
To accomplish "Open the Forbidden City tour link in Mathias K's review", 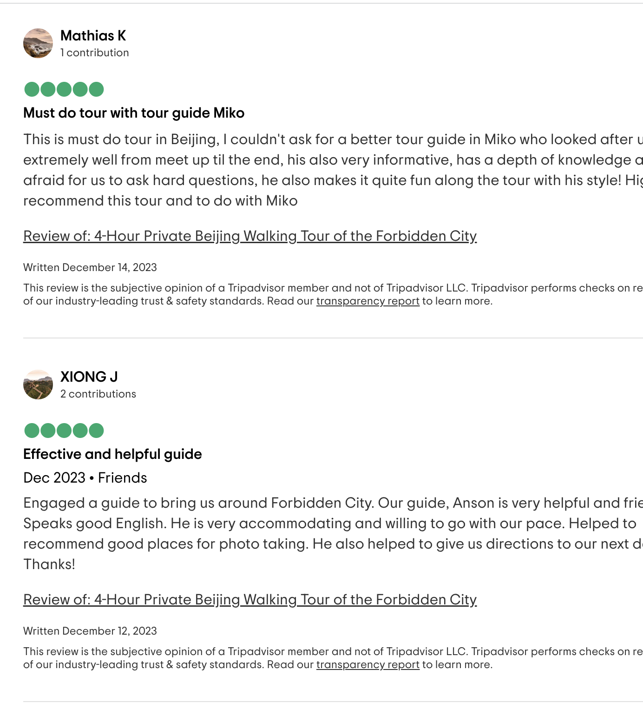I will (x=250, y=236).
